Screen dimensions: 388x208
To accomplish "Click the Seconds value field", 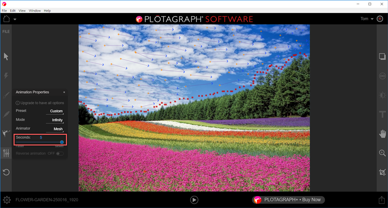I will coord(41,137).
